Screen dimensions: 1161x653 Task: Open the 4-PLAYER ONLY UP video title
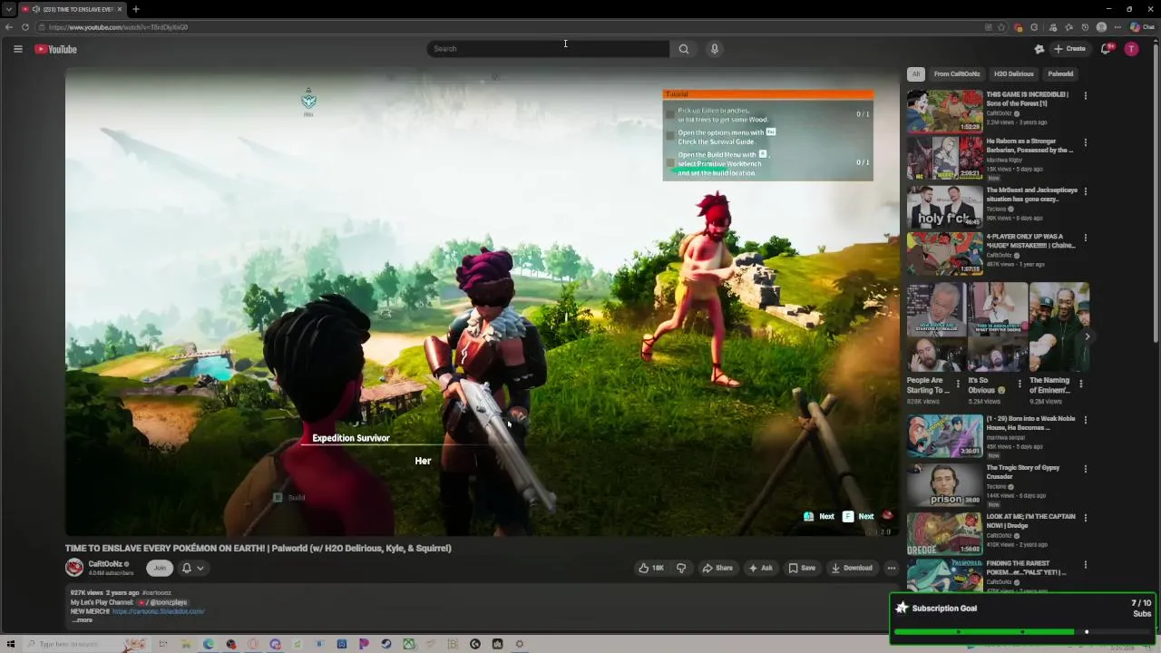click(x=1030, y=241)
